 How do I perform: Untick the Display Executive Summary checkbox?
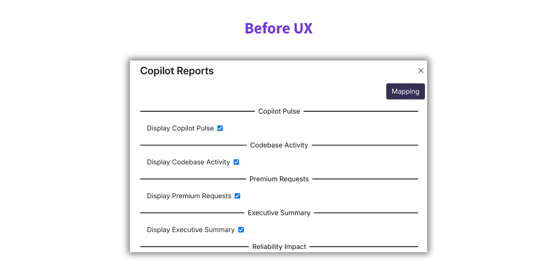[241, 230]
